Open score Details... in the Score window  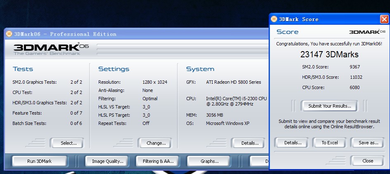291,143
